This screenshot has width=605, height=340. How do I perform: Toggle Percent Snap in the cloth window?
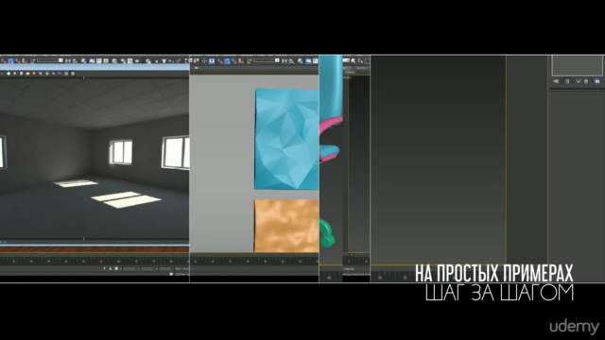pyautogui.click(x=233, y=60)
